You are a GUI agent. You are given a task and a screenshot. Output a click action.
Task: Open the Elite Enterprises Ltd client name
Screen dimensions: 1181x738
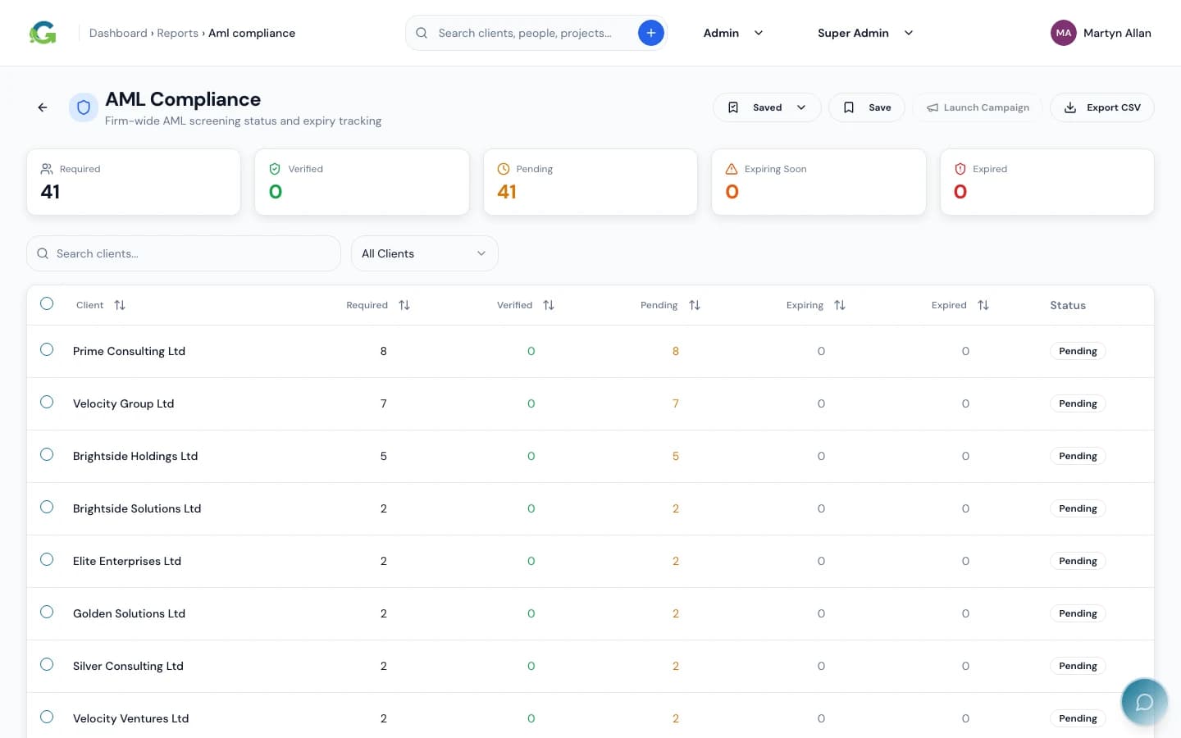127,561
